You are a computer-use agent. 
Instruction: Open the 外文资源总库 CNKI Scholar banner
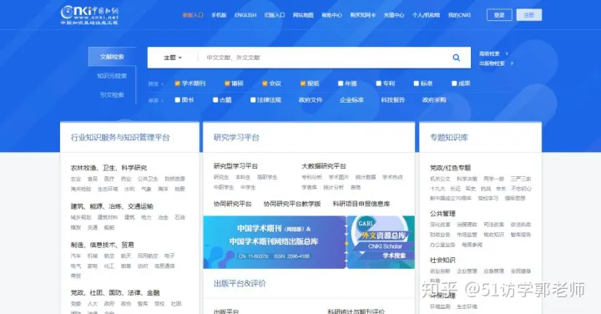point(381,242)
